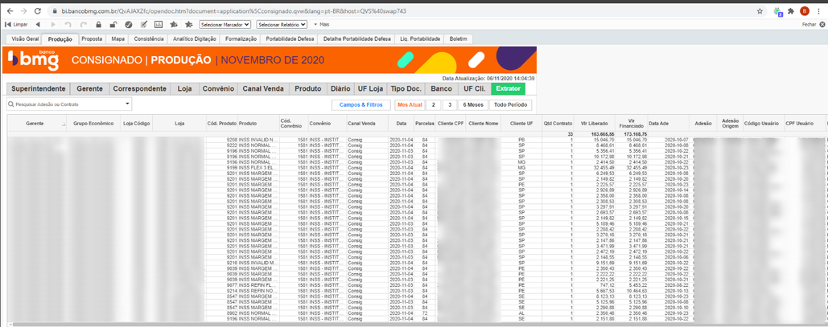Image resolution: width=828 pixels, height=327 pixels.
Task: Open the profile avatar labeled B
Action: (x=804, y=10)
